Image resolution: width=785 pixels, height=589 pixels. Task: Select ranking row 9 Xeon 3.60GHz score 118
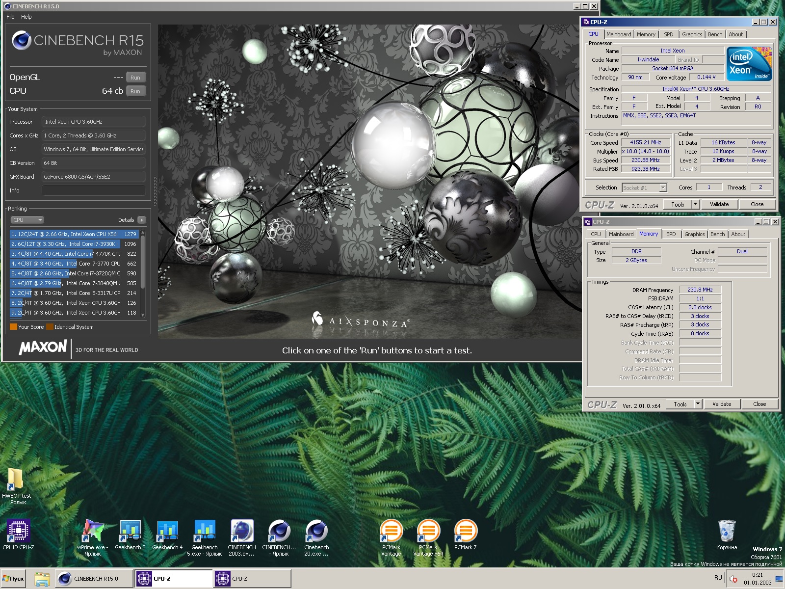[x=74, y=313]
